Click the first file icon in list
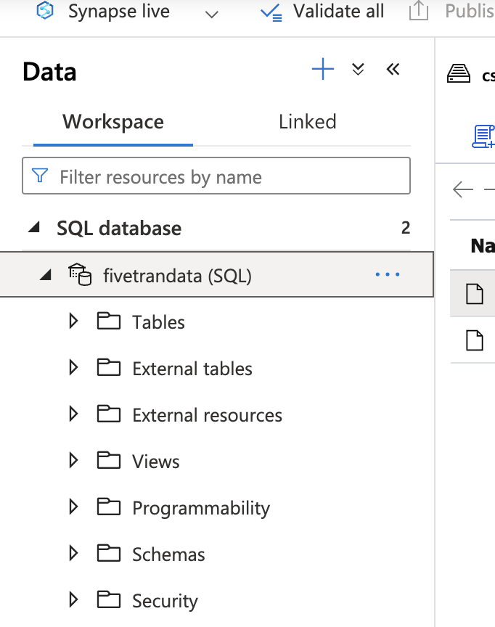The width and height of the screenshot is (495, 627). coord(475,294)
